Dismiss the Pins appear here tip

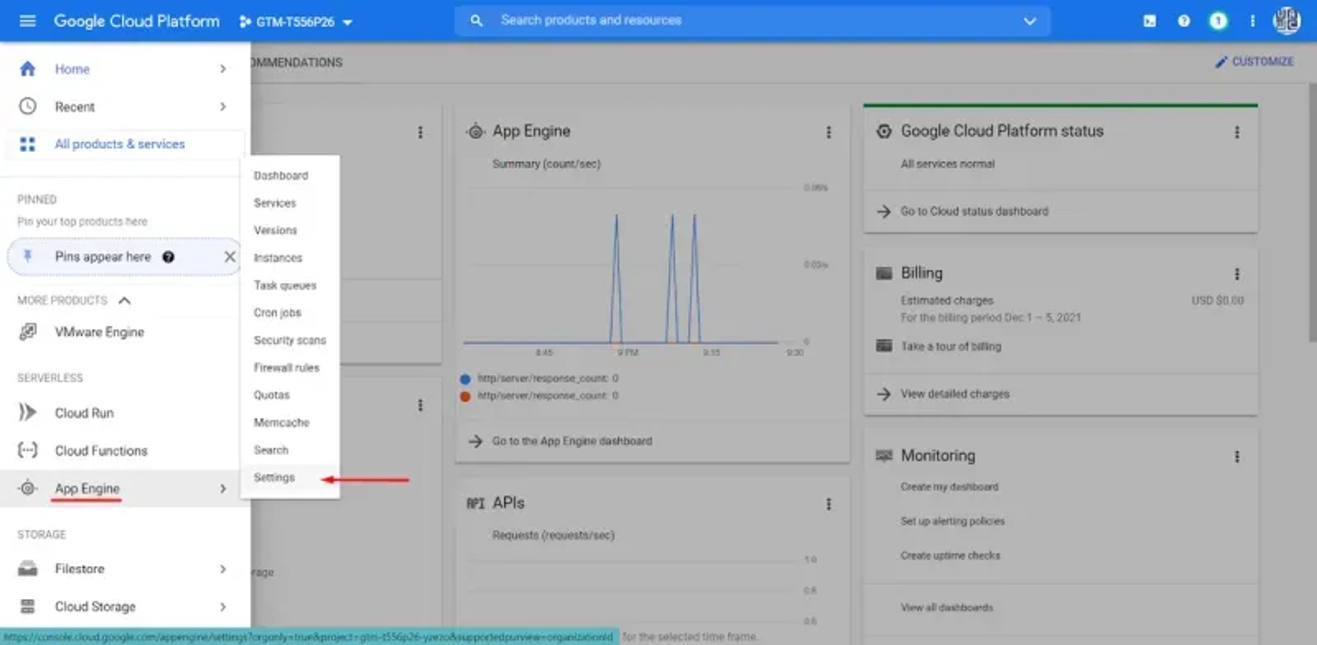pos(229,257)
